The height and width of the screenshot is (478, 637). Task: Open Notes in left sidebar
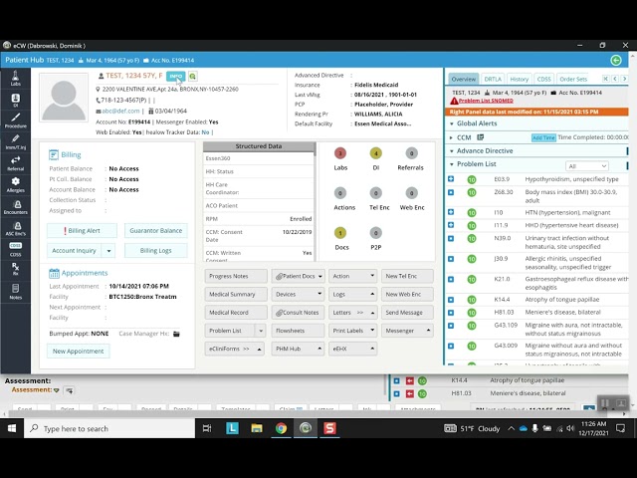(16, 292)
